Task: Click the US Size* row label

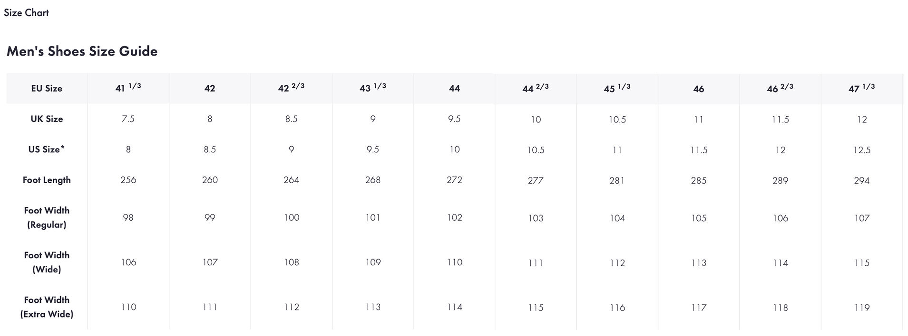Action: tap(47, 149)
